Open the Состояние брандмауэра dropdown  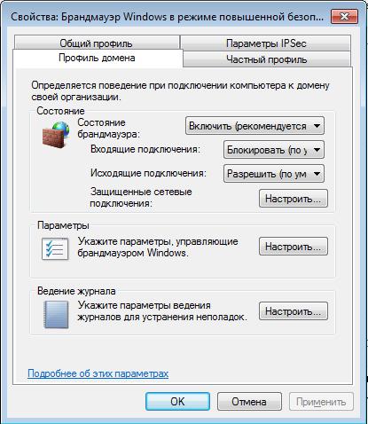[x=254, y=126]
